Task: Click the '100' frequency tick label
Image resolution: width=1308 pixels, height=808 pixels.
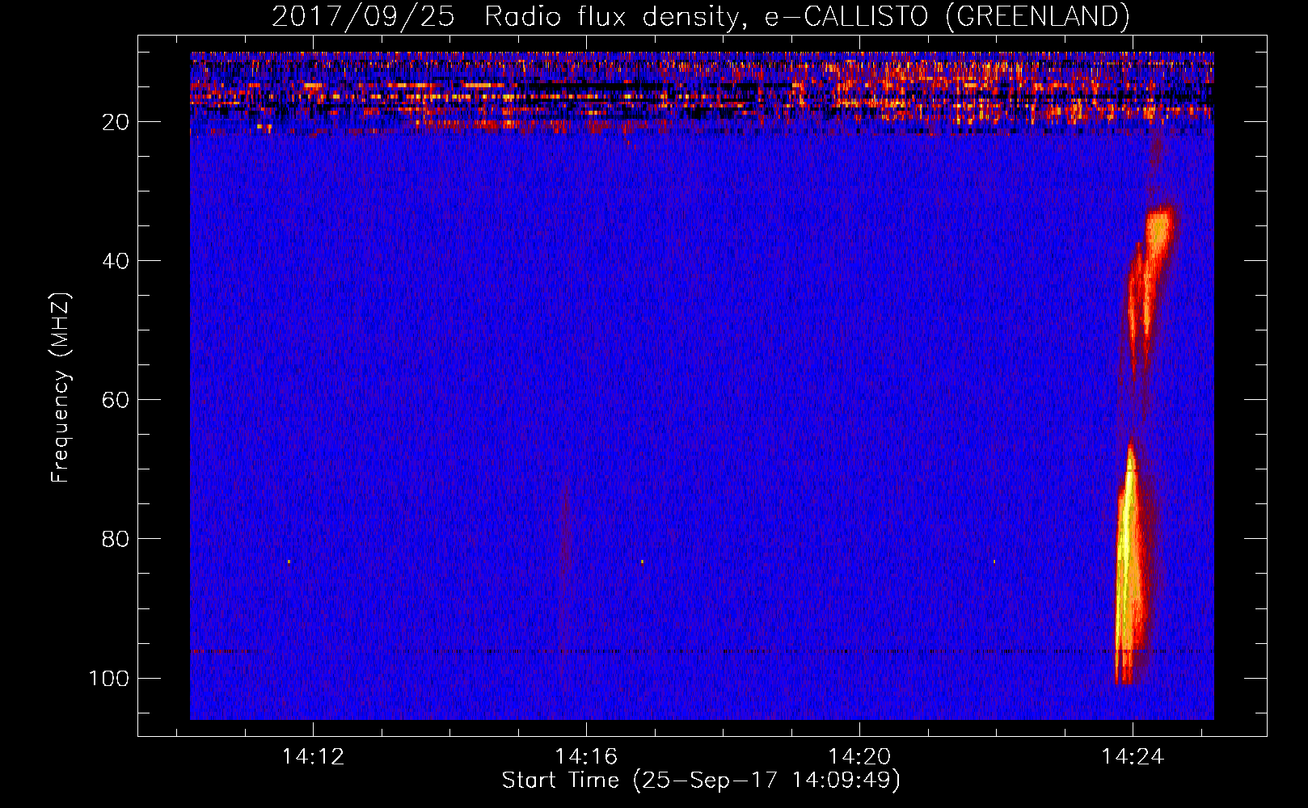Action: pos(109,678)
